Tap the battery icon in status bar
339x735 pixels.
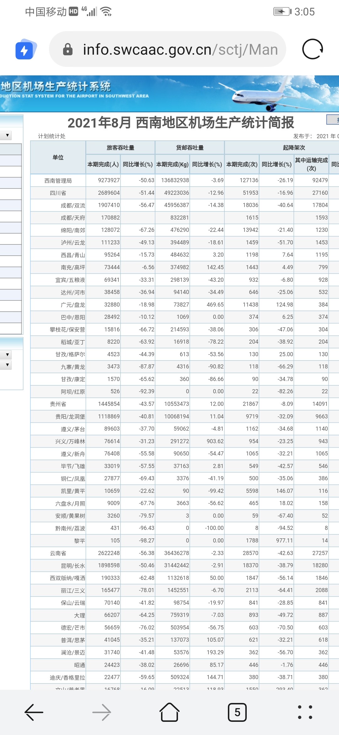coord(282,12)
